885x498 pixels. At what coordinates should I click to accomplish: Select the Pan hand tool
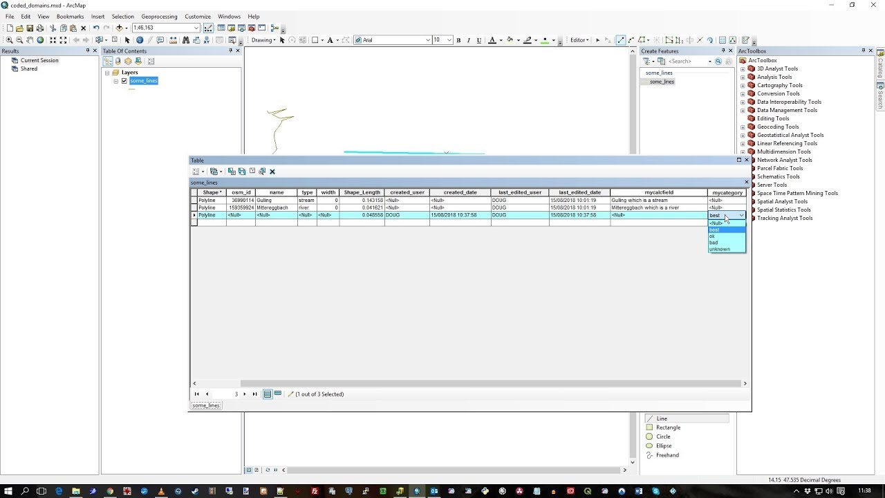30,40
